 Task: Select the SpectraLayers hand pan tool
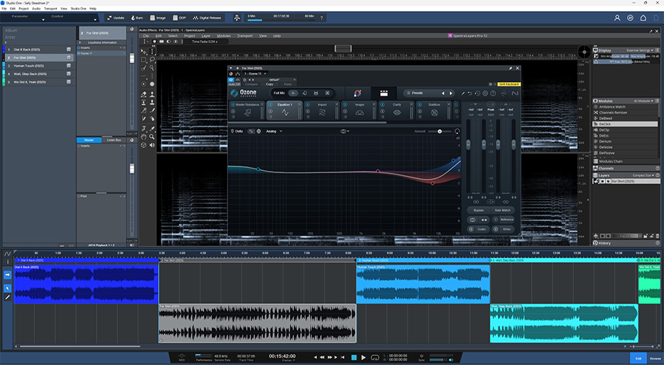pyautogui.click(x=144, y=137)
